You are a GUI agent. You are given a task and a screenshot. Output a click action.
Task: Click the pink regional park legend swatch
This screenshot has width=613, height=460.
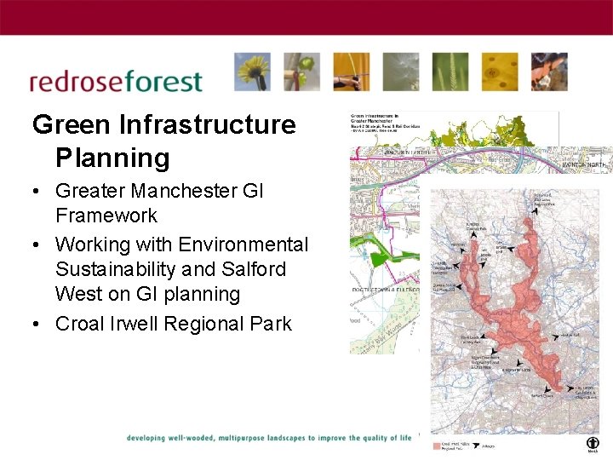tap(437, 446)
